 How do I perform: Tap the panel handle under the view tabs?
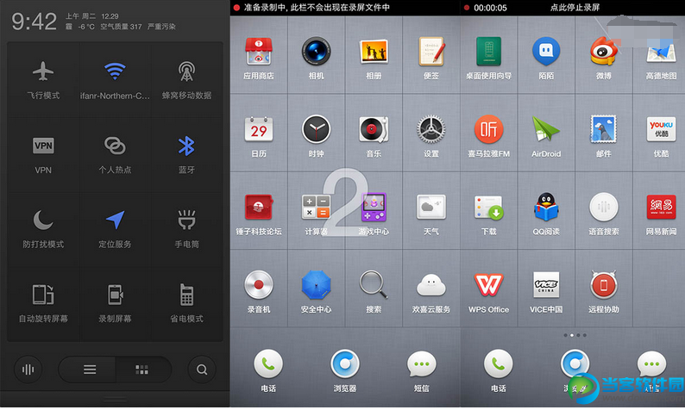coord(115,398)
